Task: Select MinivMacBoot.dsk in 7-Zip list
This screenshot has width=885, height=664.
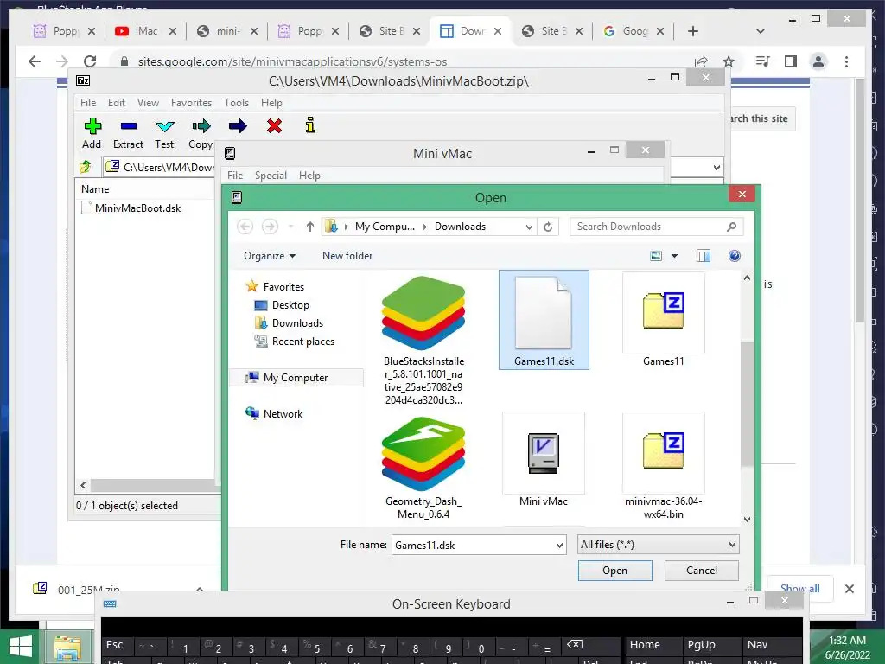Action: (137, 207)
